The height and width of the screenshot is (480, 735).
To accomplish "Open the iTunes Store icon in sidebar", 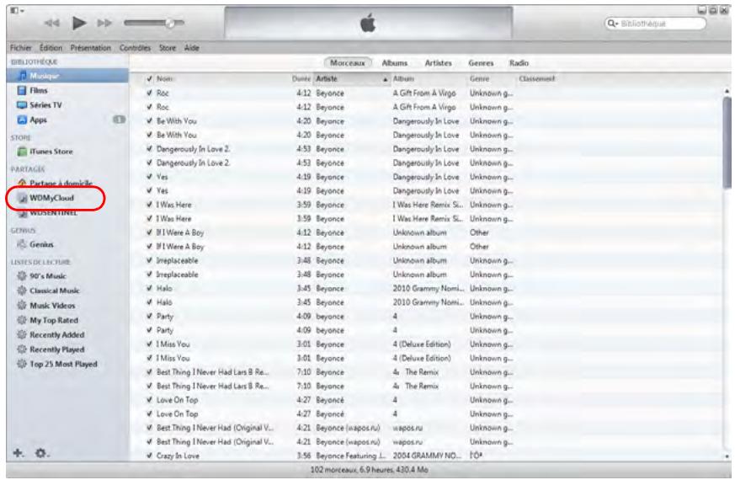I will click(22, 152).
